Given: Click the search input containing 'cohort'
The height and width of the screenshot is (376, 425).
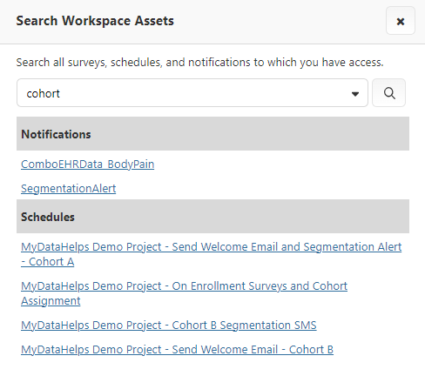Looking at the screenshot, I should (192, 93).
